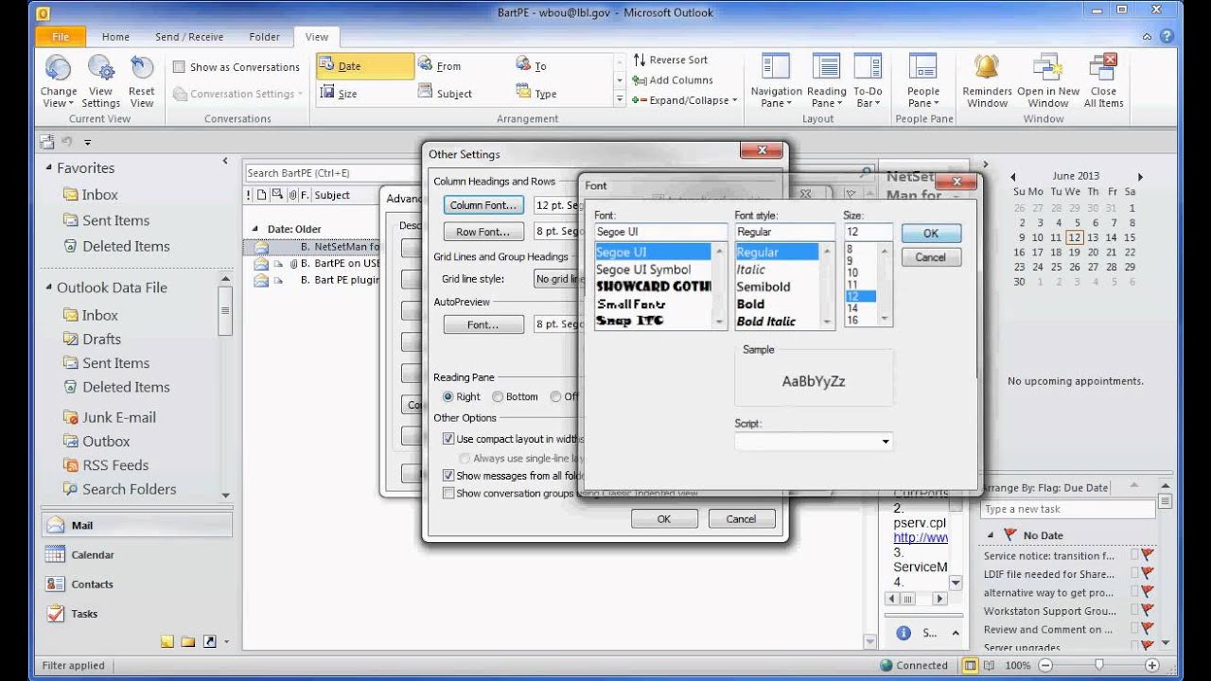The image size is (1211, 681).
Task: Click Notes icon at bottom of navigation pane
Action: tap(167, 641)
